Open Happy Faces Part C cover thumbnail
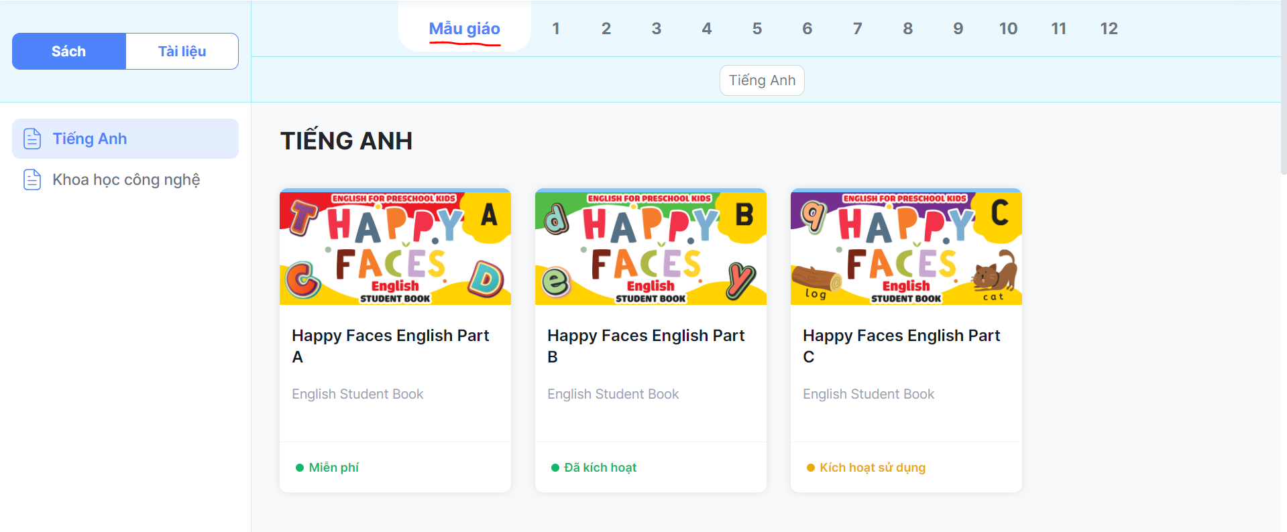 pos(906,247)
